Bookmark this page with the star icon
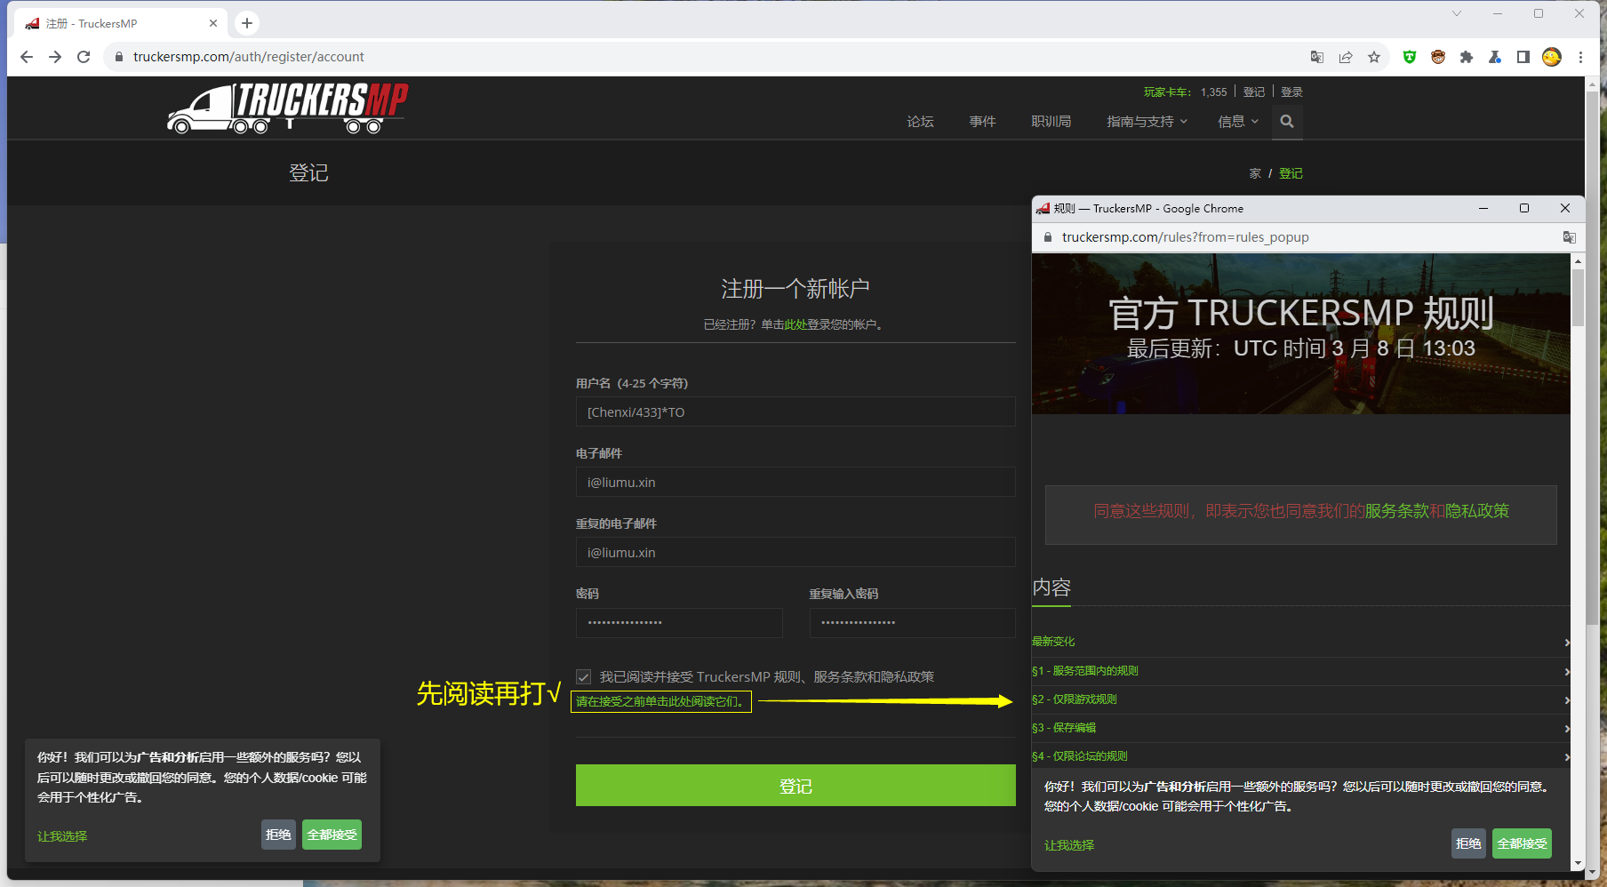This screenshot has height=887, width=1607. pyautogui.click(x=1374, y=57)
